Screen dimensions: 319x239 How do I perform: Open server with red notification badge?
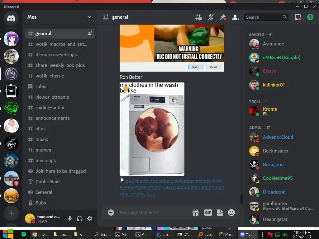[x=11, y=178]
